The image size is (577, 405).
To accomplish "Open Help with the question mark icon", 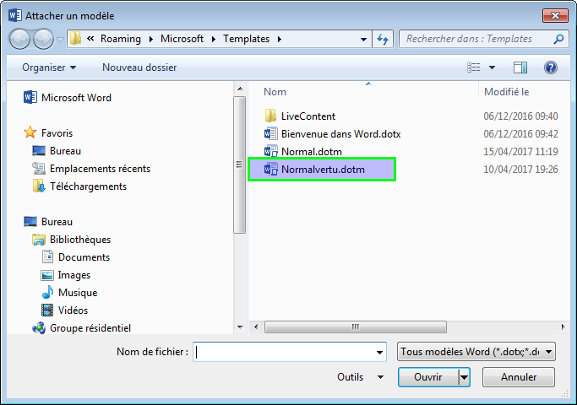I will [551, 67].
